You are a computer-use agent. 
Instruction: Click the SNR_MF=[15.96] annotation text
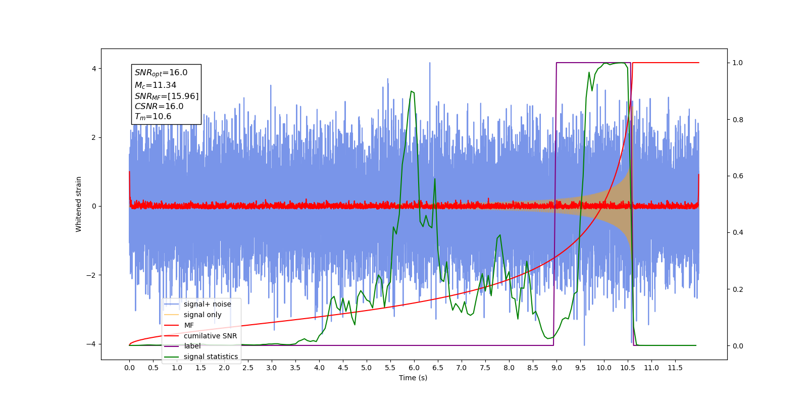167,96
